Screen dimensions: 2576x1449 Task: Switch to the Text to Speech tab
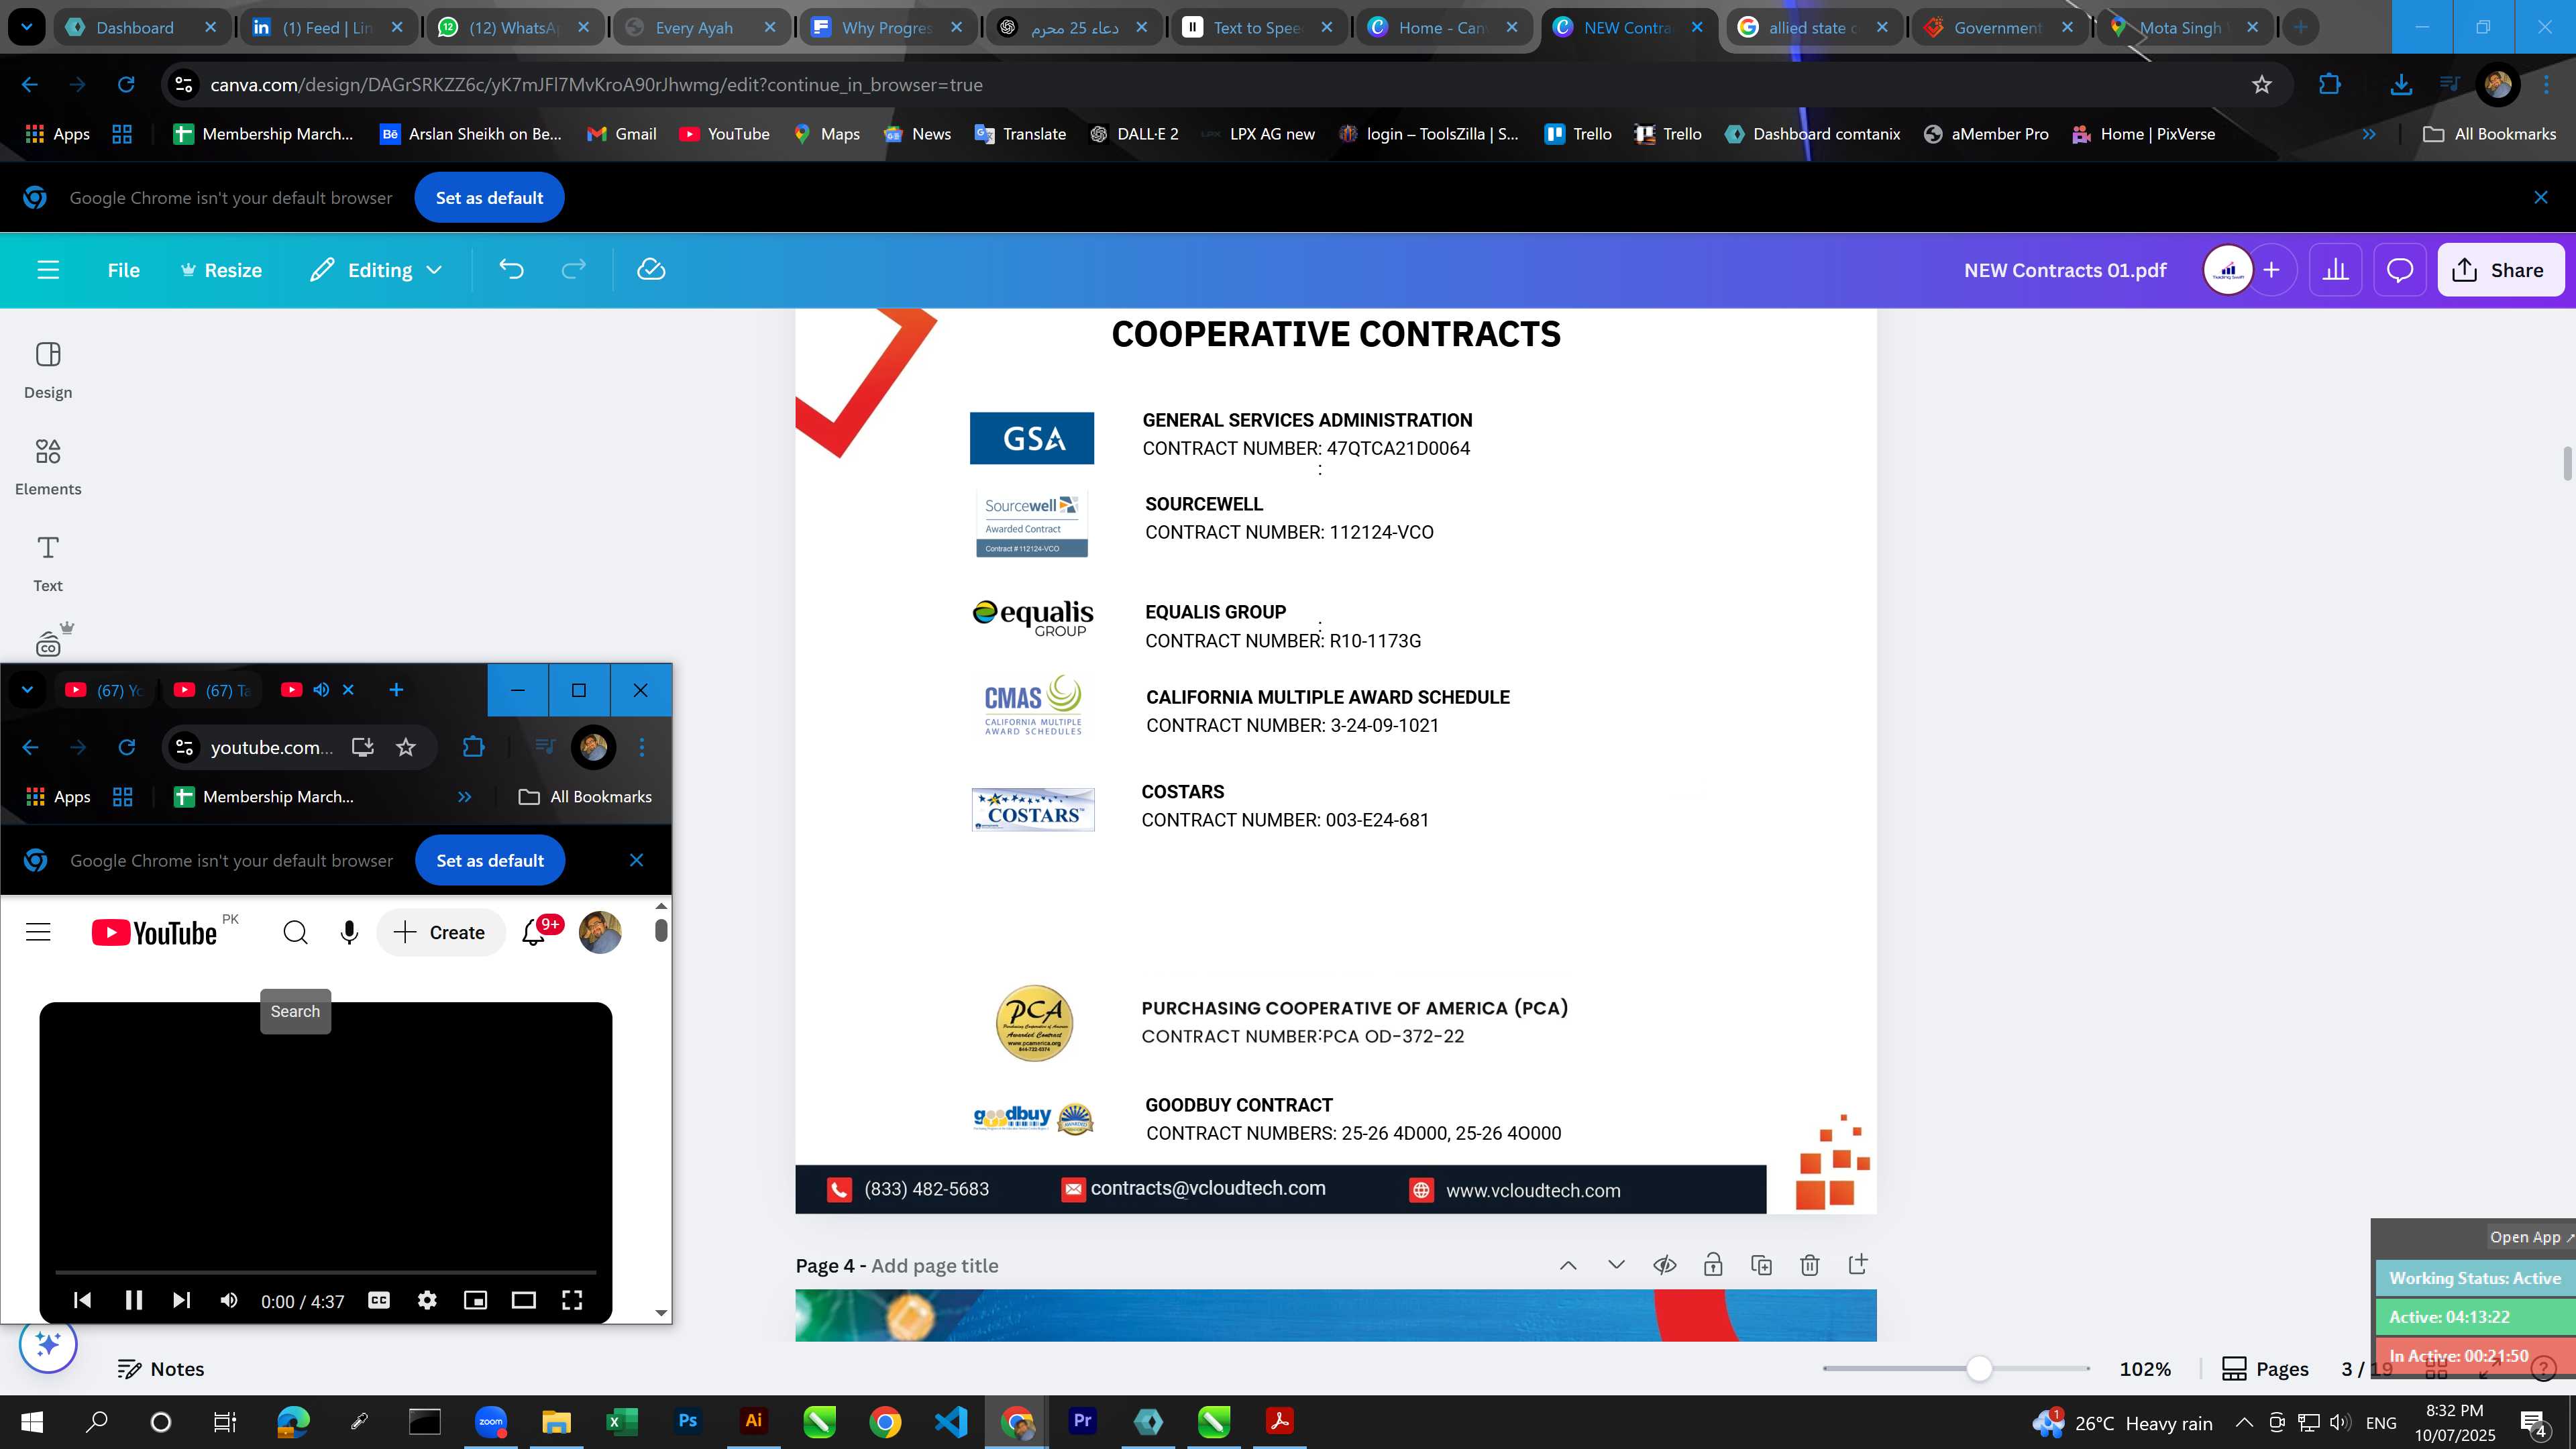point(1258,27)
